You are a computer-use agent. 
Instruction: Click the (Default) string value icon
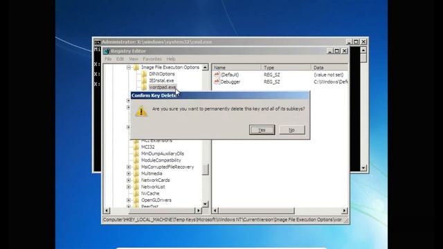(x=217, y=75)
